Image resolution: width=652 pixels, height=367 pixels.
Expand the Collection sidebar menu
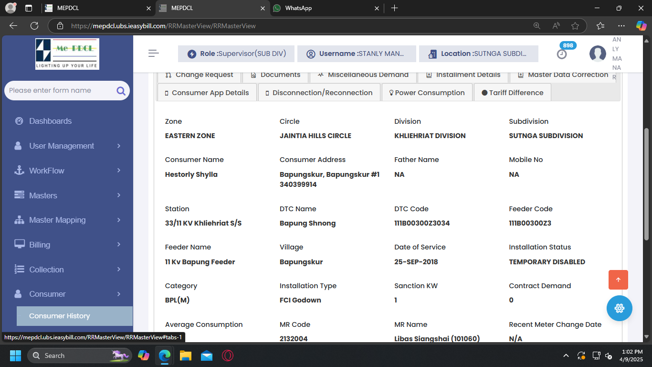pyautogui.click(x=67, y=270)
